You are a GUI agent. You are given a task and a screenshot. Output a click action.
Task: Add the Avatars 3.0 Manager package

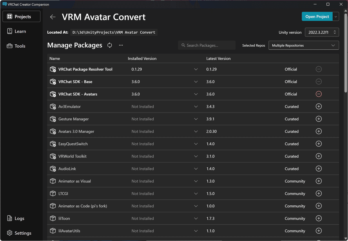tap(319, 131)
